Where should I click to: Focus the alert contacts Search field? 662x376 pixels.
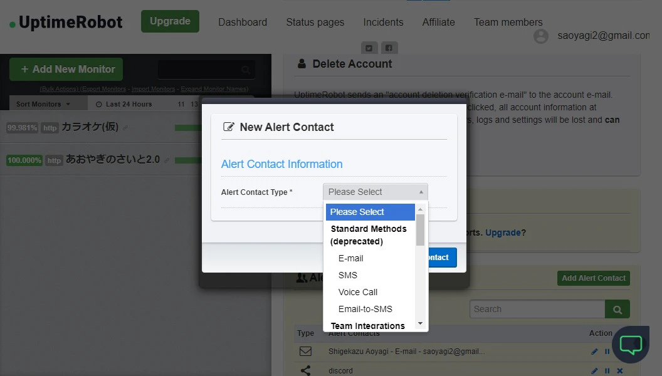tap(537, 310)
